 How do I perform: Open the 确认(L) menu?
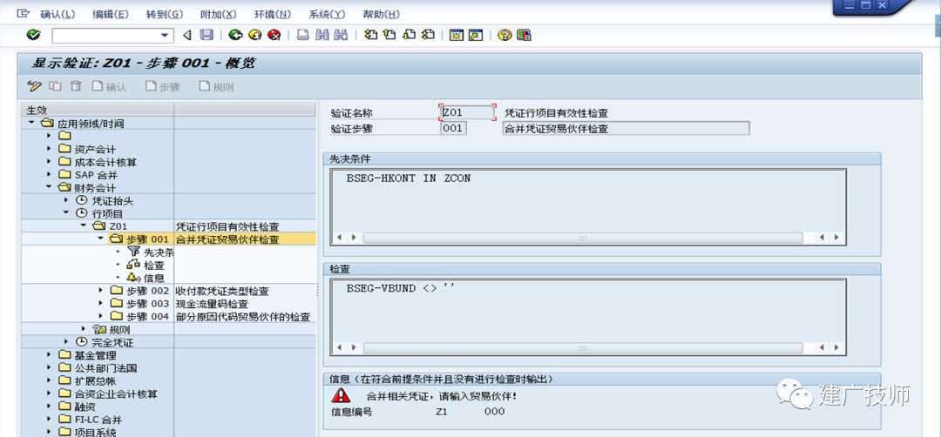(58, 14)
